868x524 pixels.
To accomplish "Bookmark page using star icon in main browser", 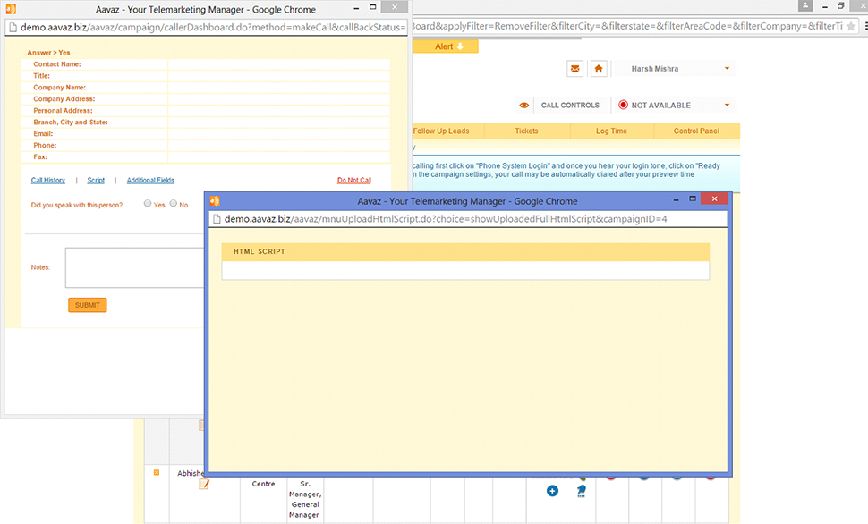I will point(851,26).
